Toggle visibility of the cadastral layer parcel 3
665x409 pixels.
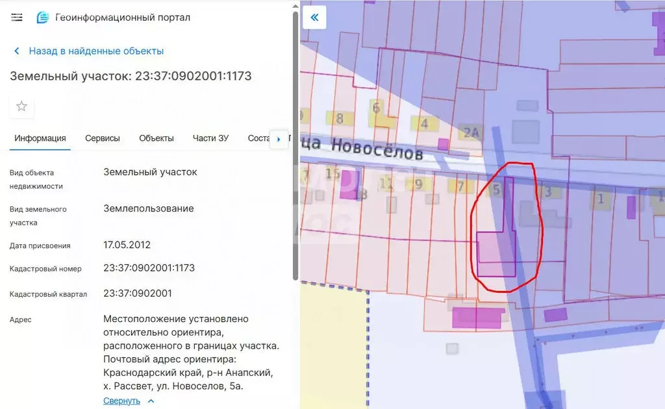[548, 192]
